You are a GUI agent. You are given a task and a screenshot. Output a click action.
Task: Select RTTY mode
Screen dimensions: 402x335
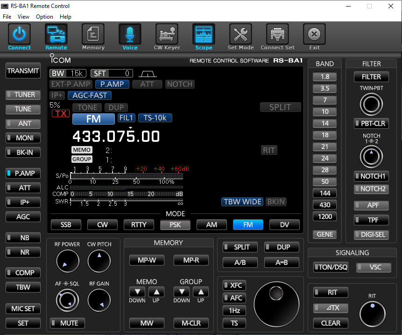tap(139, 225)
